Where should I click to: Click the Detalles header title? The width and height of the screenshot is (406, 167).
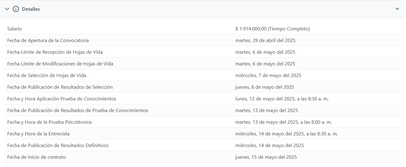pyautogui.click(x=31, y=9)
